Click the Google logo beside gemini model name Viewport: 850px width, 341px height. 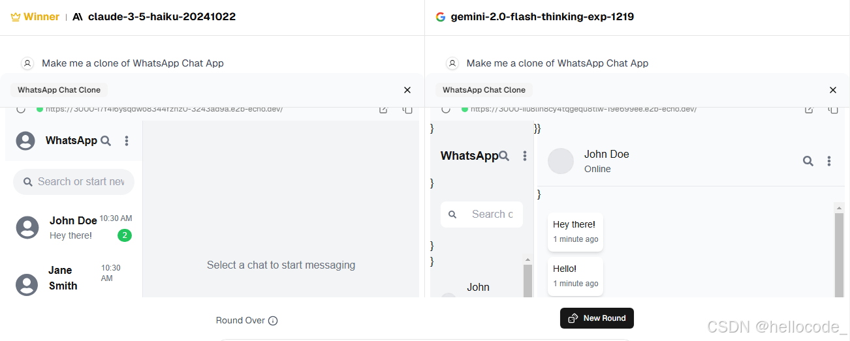pyautogui.click(x=441, y=17)
